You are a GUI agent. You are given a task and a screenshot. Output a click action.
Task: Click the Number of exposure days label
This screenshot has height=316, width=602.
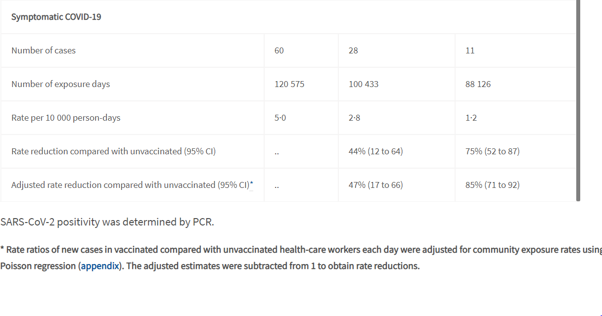pos(60,84)
